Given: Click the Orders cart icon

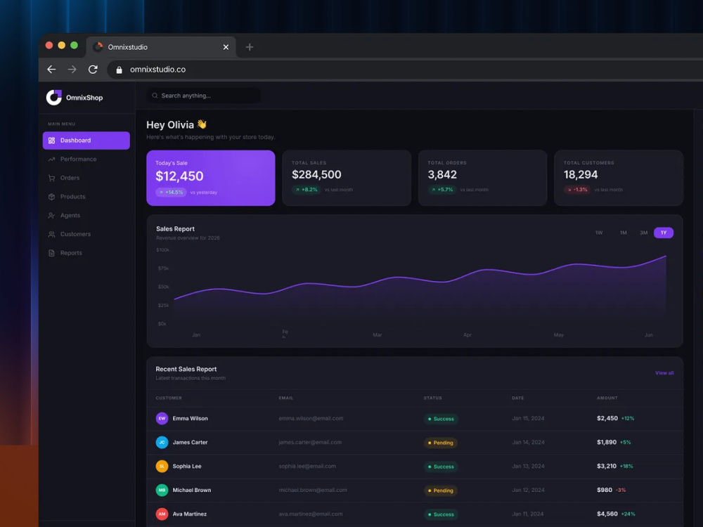Looking at the screenshot, I should click(x=51, y=178).
